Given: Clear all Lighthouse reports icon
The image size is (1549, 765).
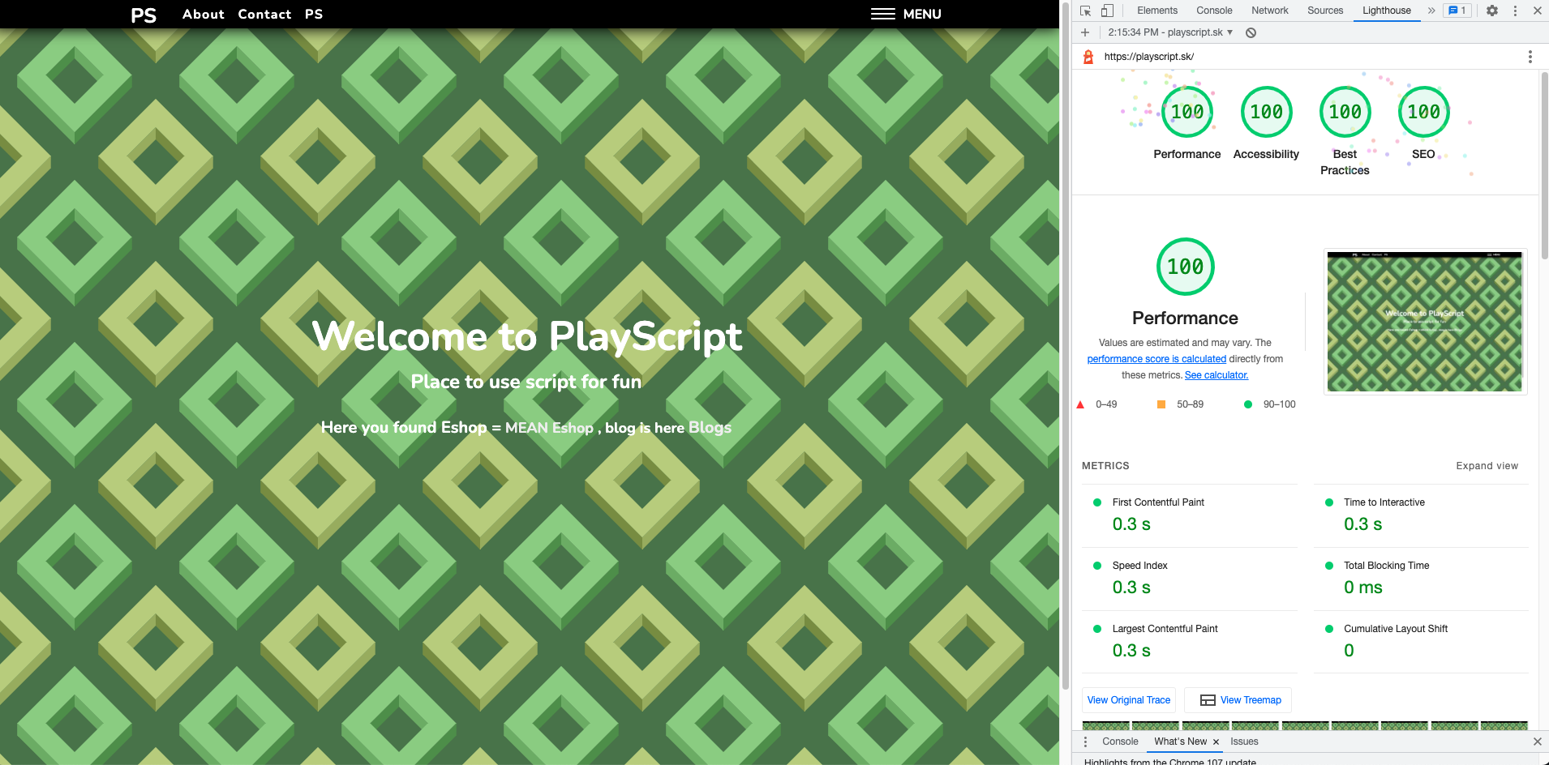Looking at the screenshot, I should pyautogui.click(x=1251, y=32).
